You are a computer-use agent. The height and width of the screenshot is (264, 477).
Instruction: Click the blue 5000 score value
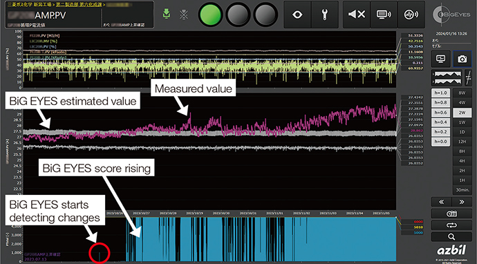pyautogui.click(x=412, y=233)
